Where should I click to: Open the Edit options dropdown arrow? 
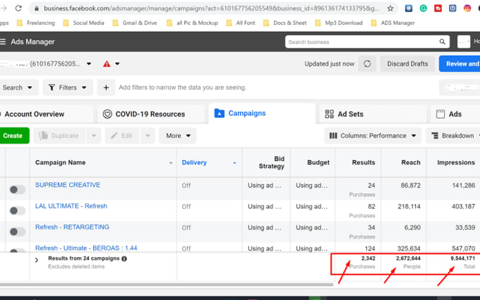[148, 136]
